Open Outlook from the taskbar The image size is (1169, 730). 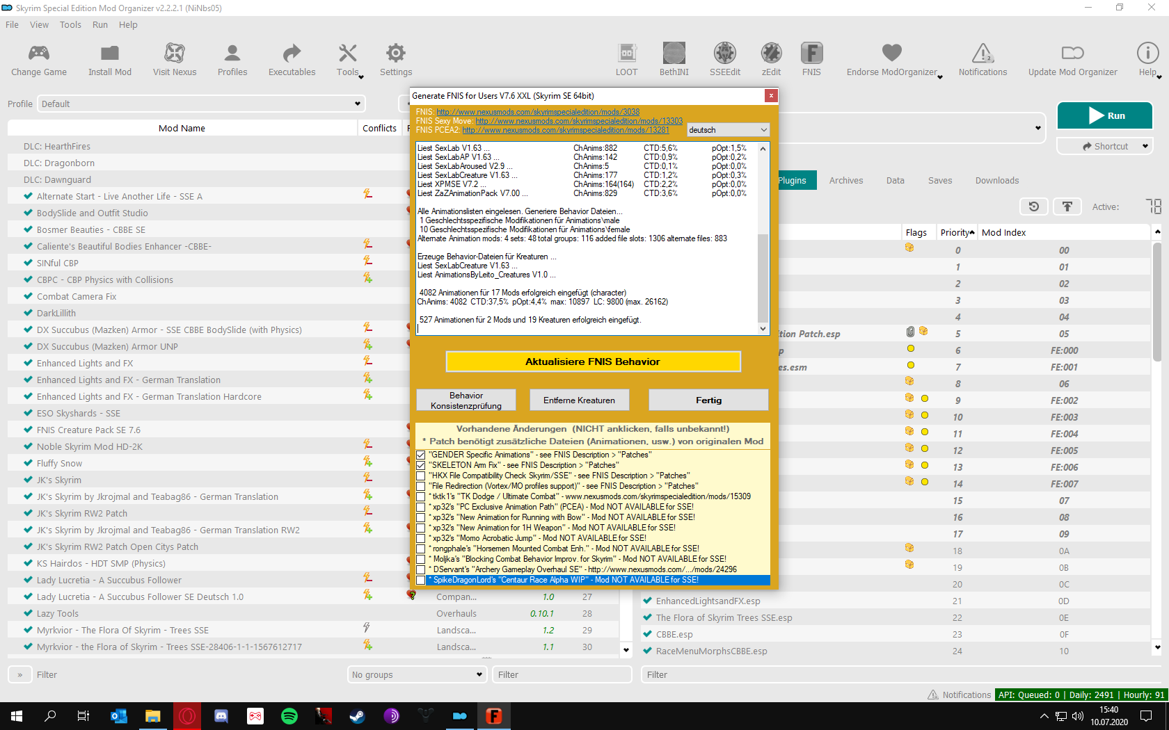tap(119, 715)
